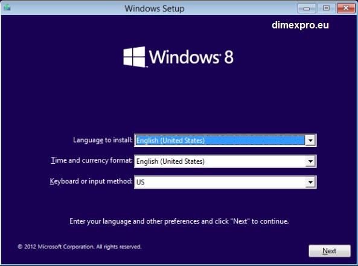358x266 pixels.
Task: Open the Language to install dropdown arrow
Action: click(x=310, y=140)
